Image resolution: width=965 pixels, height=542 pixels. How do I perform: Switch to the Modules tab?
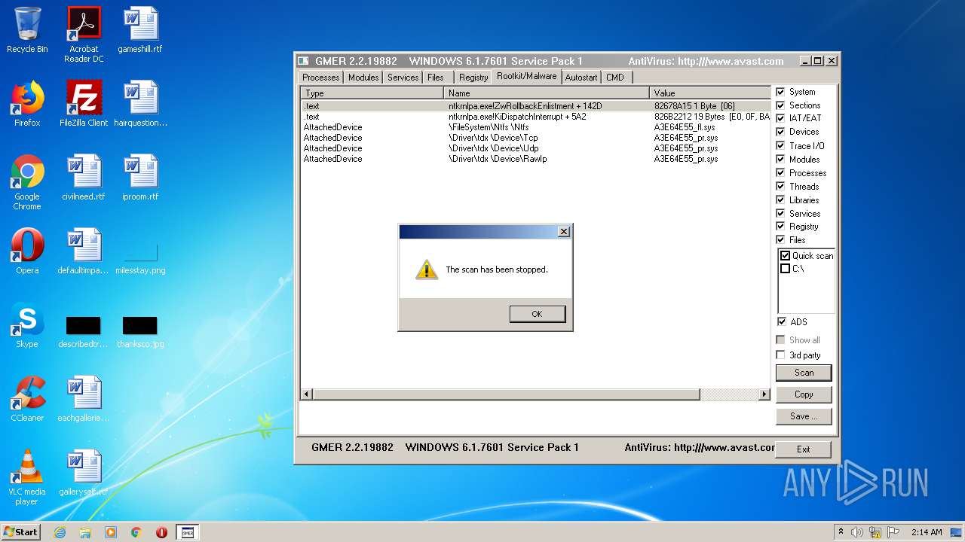click(x=363, y=78)
